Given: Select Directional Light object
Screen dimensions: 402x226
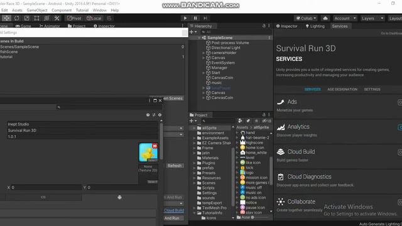Looking at the screenshot, I should pos(225,48).
